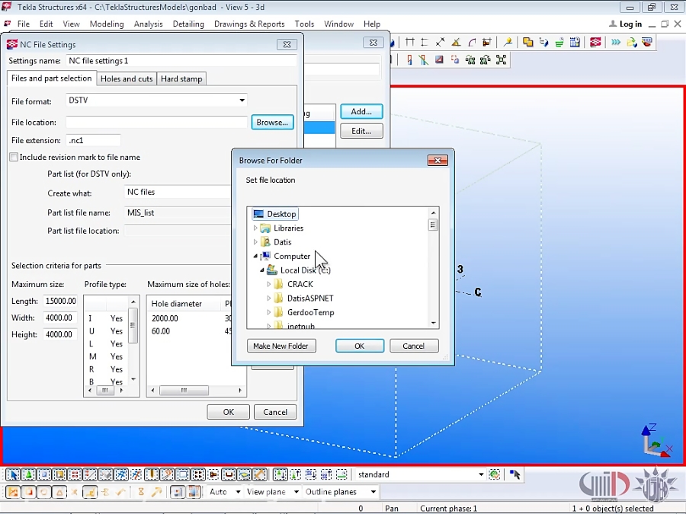This screenshot has height=514, width=686.
Task: Open the Modeling menu
Action: pyautogui.click(x=107, y=24)
